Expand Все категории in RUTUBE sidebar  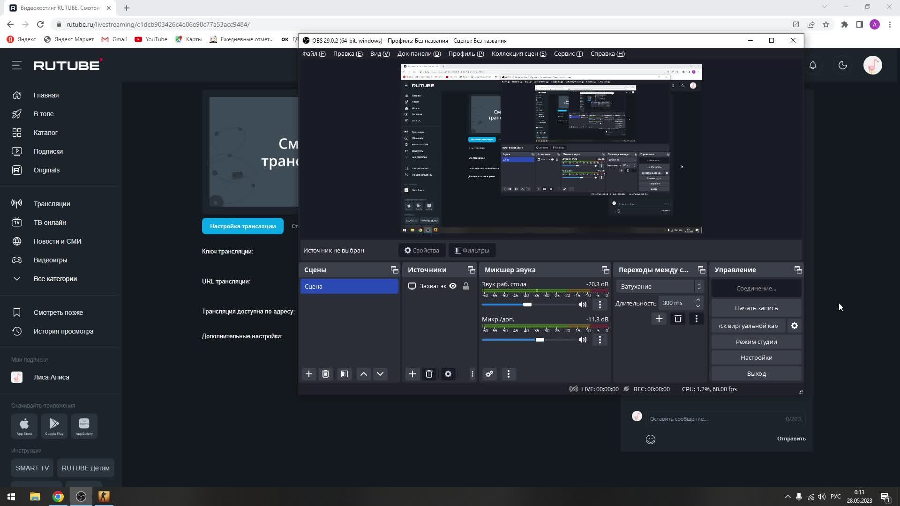click(55, 279)
